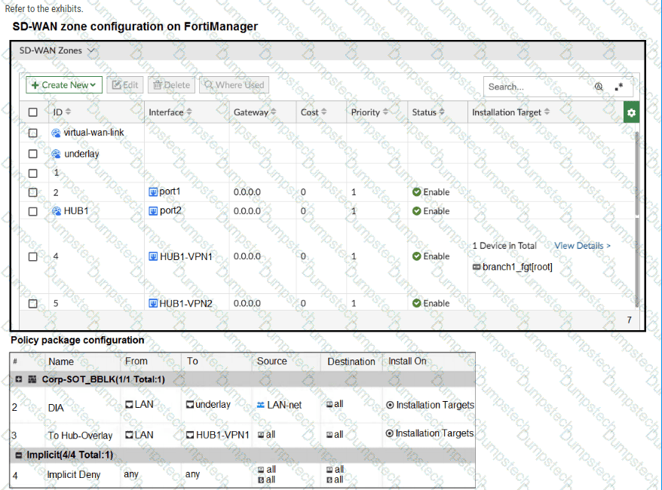Sort by the Installation Target column
662x490 pixels.
click(510, 112)
